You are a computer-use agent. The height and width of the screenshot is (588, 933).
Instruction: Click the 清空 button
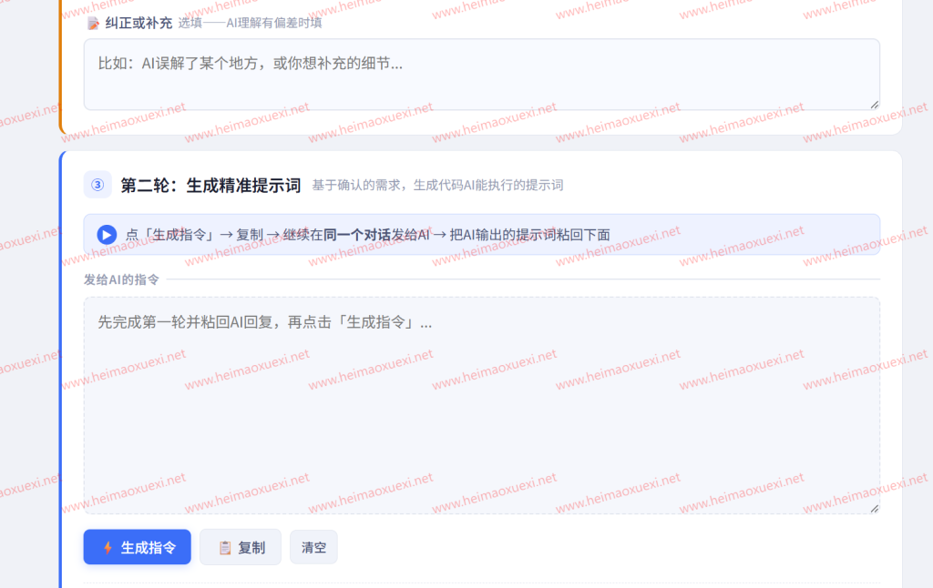point(313,547)
